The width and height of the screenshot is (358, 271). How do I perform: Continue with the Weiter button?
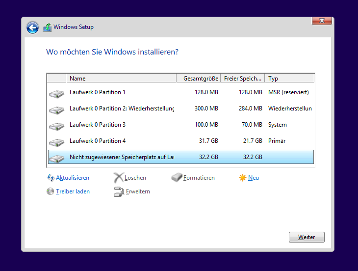(x=307, y=237)
